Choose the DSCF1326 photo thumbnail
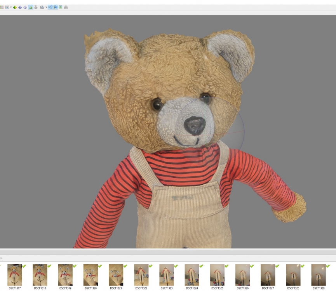This screenshot has width=336, height=291. point(242,275)
